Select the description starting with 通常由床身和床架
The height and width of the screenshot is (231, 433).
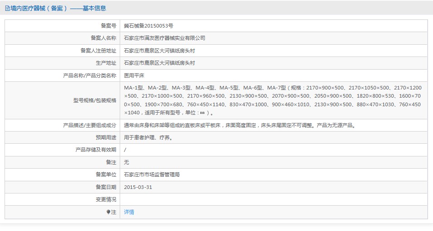click(x=240, y=125)
